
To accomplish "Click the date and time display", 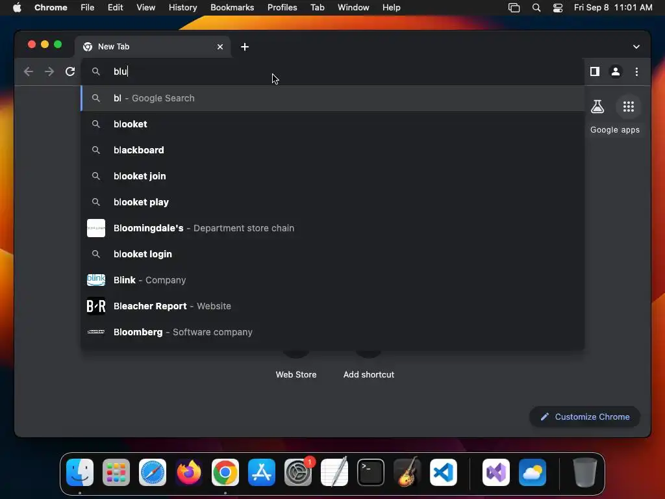I will point(613,8).
